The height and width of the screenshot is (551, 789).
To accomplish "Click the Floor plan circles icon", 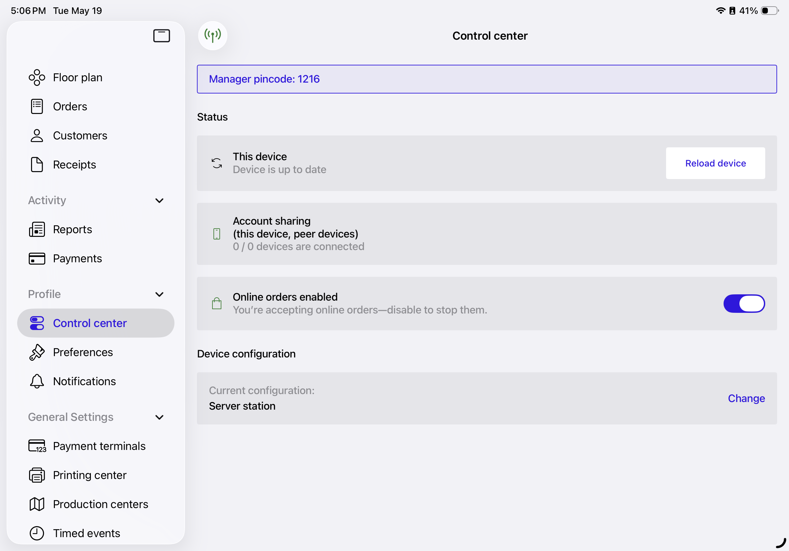I will click(x=37, y=78).
